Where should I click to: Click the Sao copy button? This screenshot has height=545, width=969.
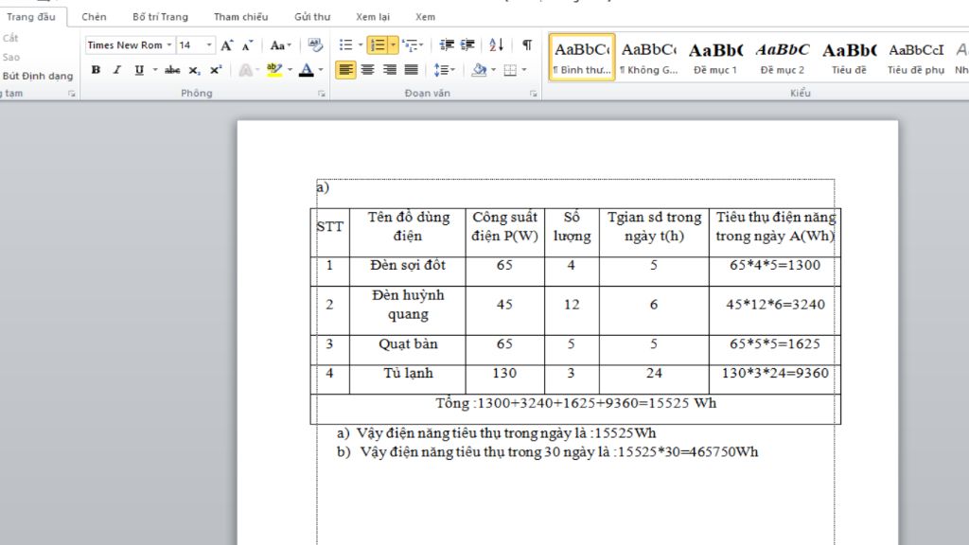click(10, 57)
